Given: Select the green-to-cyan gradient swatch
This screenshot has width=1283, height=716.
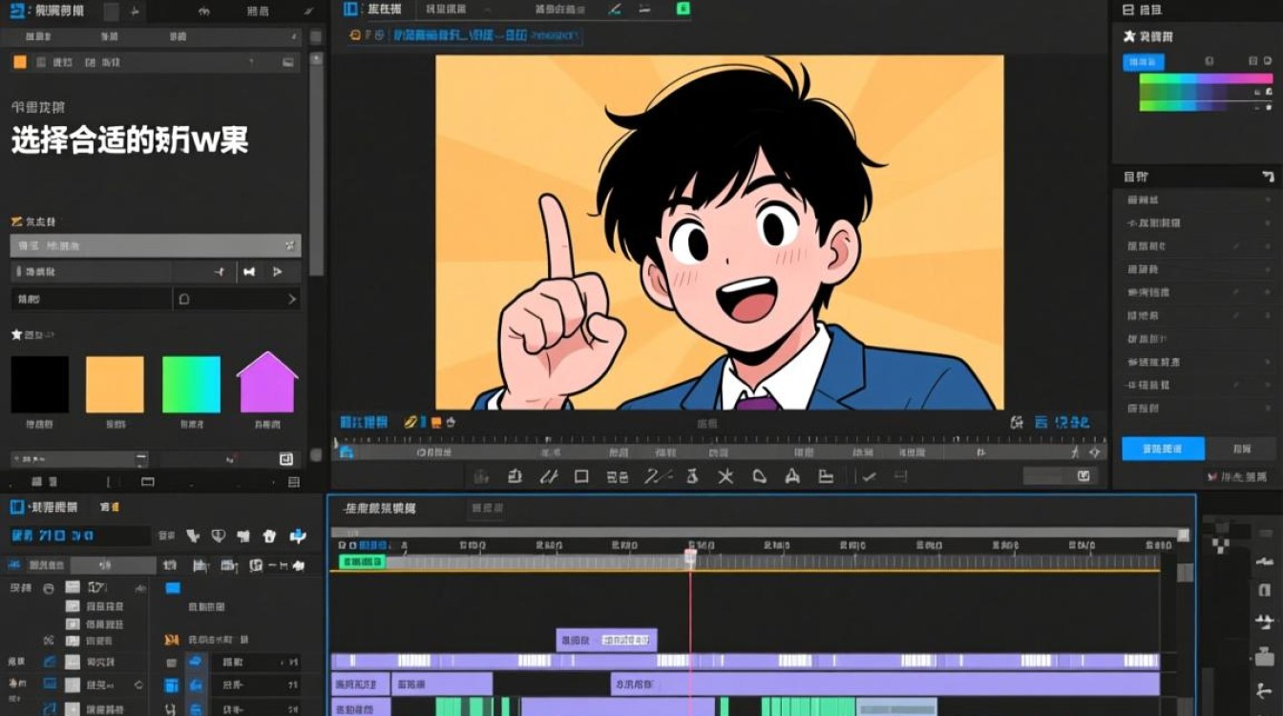Looking at the screenshot, I should click(x=191, y=385).
